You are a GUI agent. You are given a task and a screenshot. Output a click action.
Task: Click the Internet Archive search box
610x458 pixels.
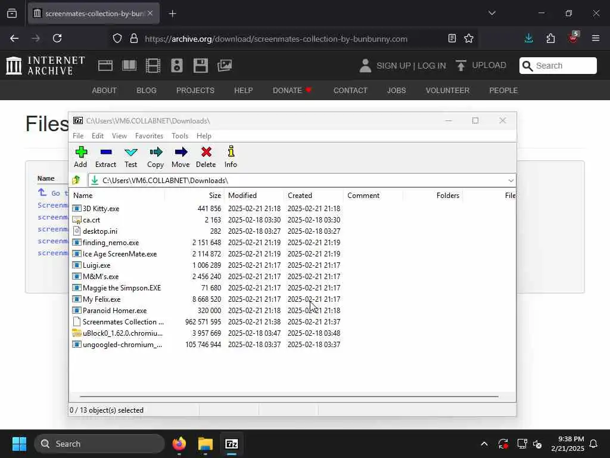point(558,66)
